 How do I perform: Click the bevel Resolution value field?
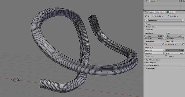[x=175, y=39]
